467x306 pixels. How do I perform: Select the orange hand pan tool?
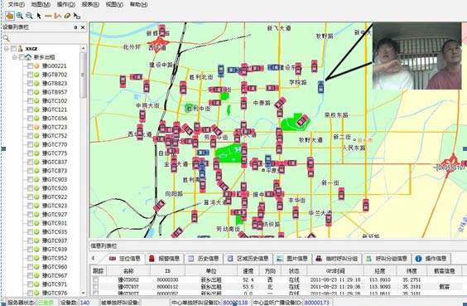10,16
